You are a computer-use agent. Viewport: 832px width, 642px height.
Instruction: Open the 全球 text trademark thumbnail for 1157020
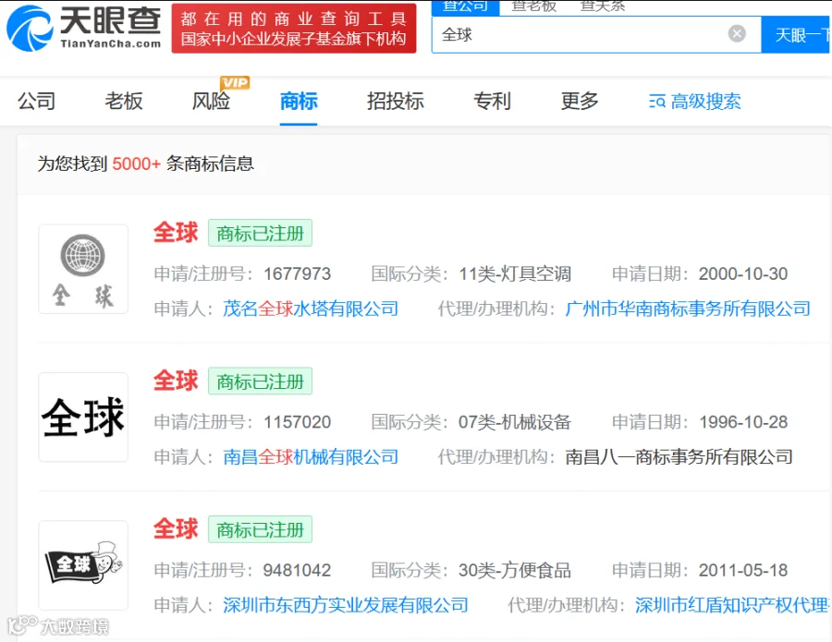[83, 417]
